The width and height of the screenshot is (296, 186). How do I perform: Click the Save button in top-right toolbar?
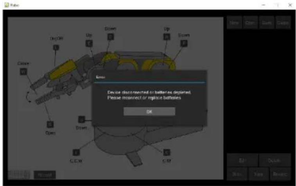(x=267, y=23)
